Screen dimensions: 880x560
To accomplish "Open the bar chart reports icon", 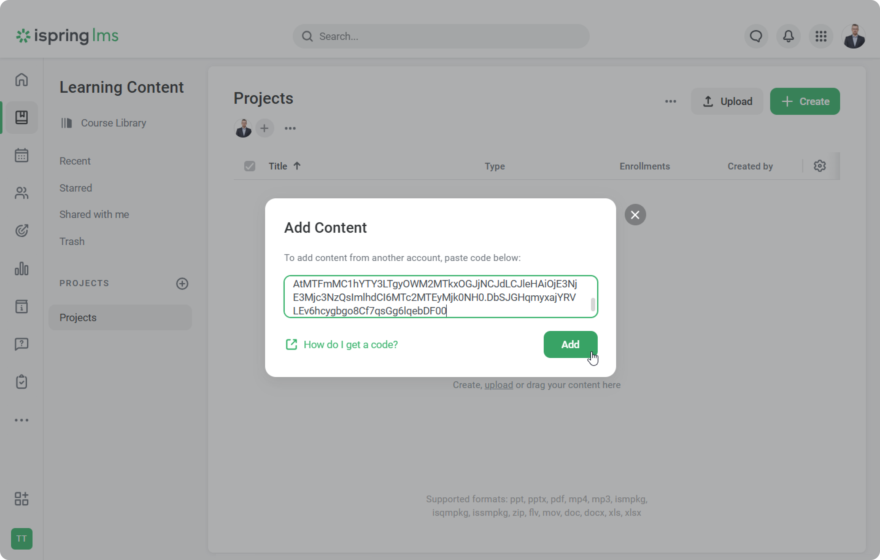I will point(21,269).
